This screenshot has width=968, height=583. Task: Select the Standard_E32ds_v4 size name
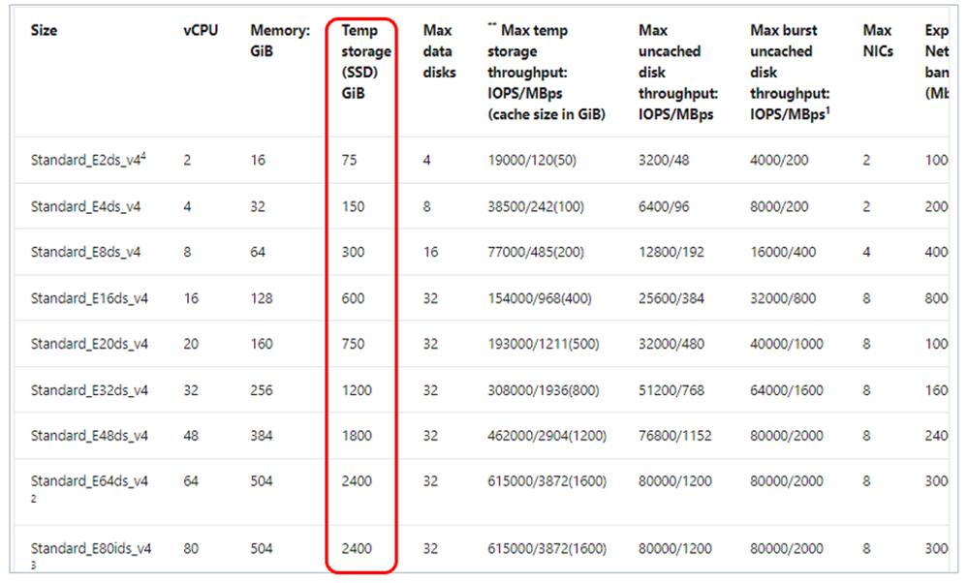[89, 390]
